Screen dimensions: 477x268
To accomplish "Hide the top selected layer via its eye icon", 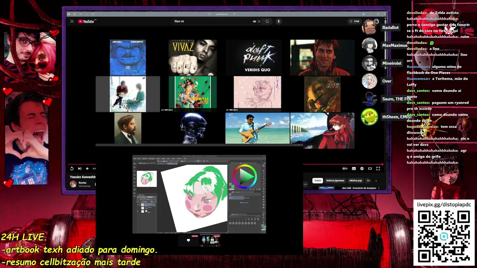I will click(x=138, y=205).
